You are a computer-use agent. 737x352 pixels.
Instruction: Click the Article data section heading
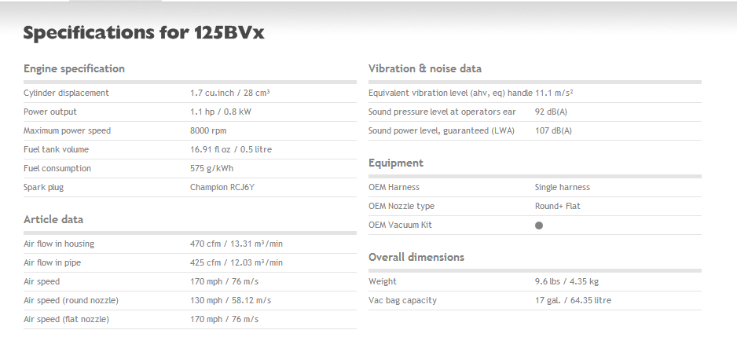click(x=53, y=219)
